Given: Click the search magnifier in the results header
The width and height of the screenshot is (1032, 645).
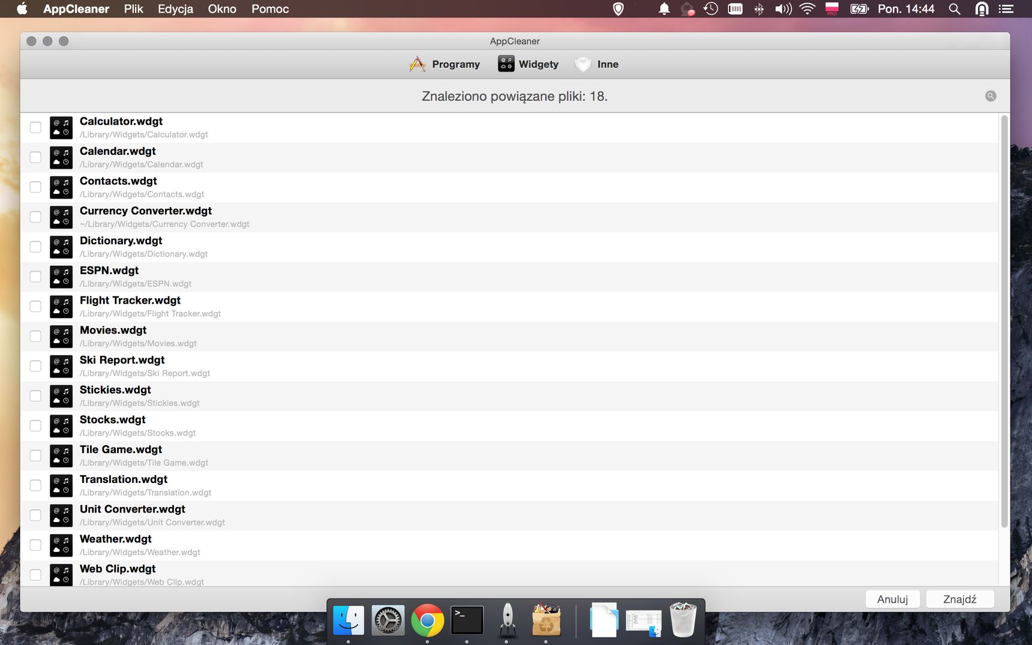Looking at the screenshot, I should click(991, 96).
